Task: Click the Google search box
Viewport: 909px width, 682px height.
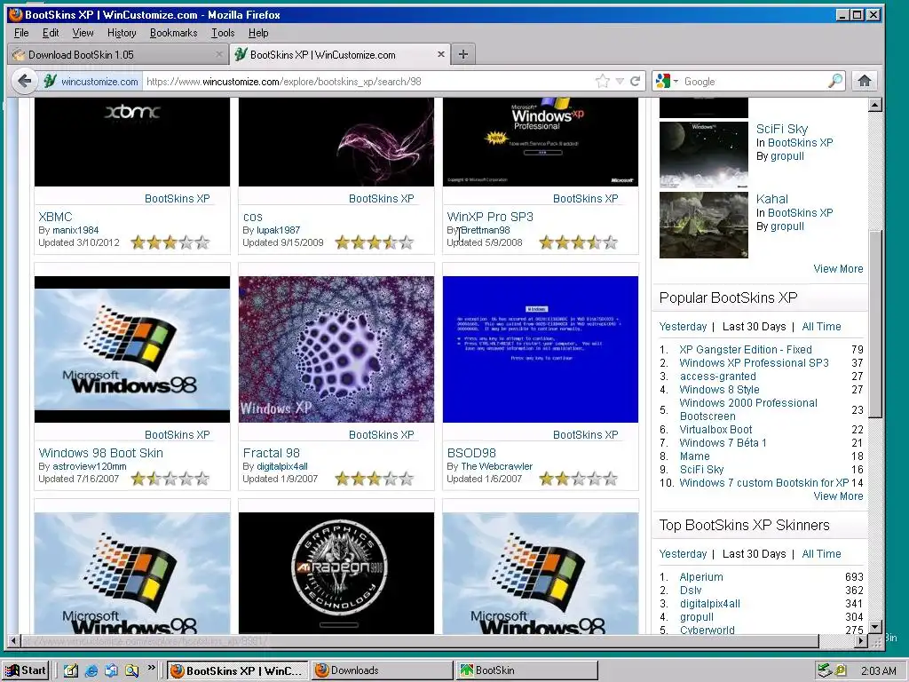Action: [755, 81]
